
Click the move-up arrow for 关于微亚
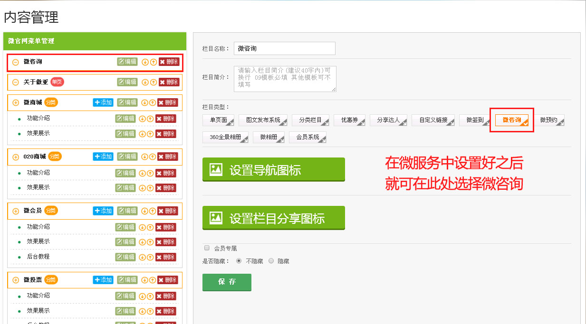[153, 82]
